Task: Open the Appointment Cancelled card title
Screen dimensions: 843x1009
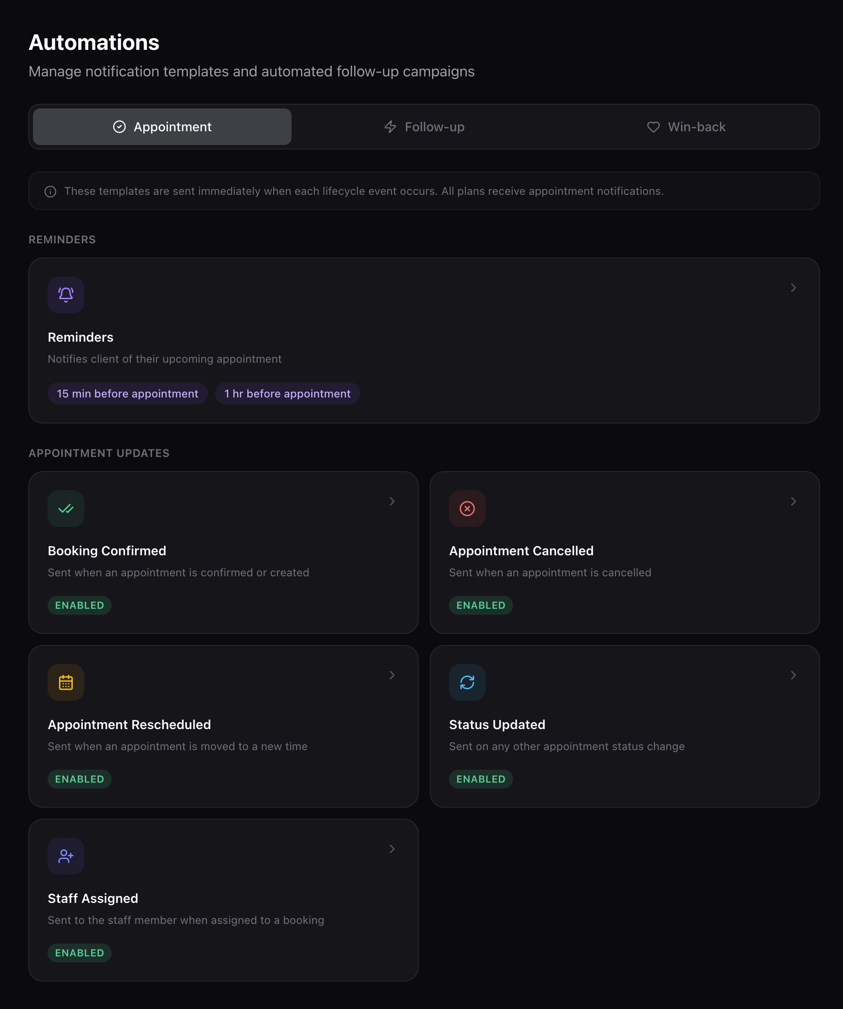Action: [521, 551]
